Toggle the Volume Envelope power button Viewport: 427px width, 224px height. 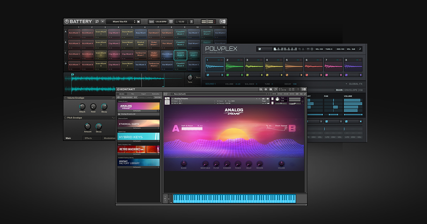pos(66,98)
